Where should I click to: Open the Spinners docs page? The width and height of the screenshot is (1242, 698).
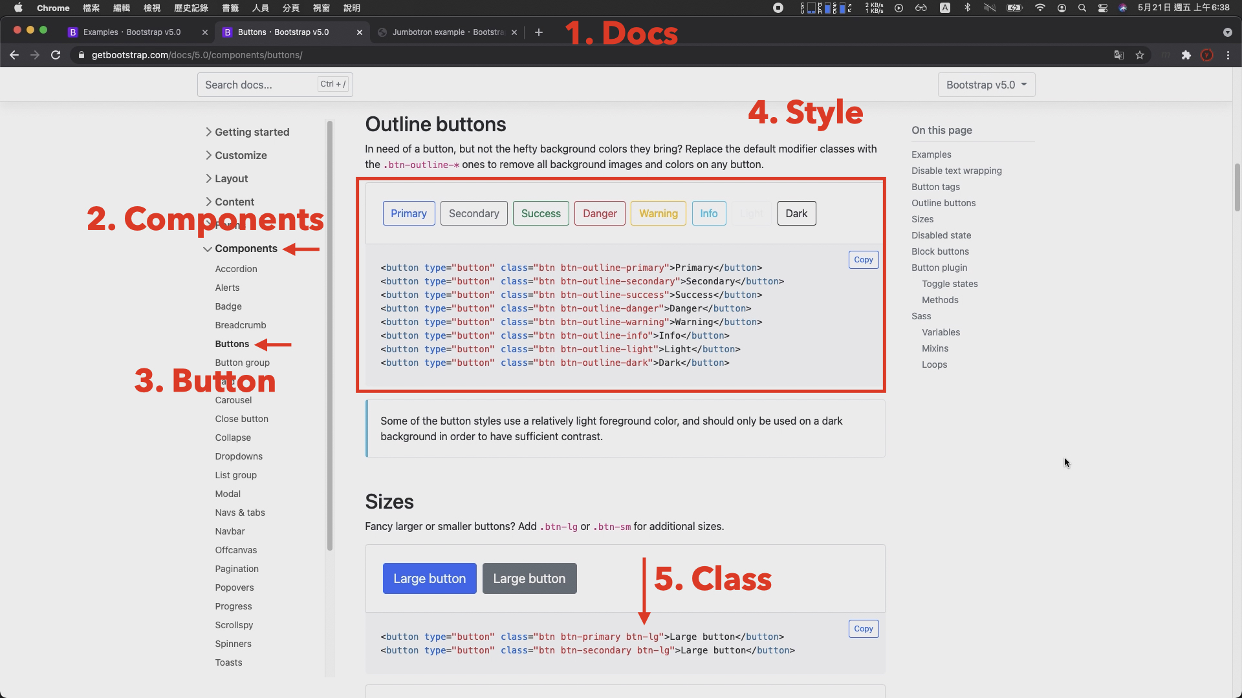233,644
